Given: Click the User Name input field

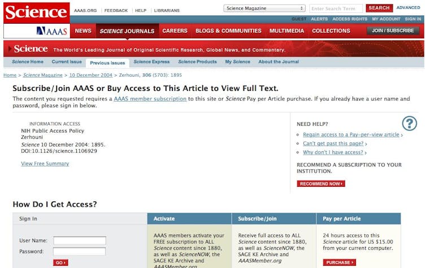Looking at the screenshot, I should tap(80, 240).
